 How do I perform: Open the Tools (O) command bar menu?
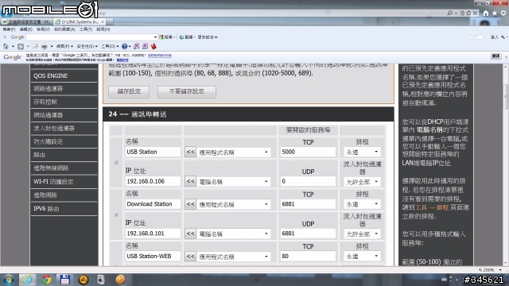point(110,46)
